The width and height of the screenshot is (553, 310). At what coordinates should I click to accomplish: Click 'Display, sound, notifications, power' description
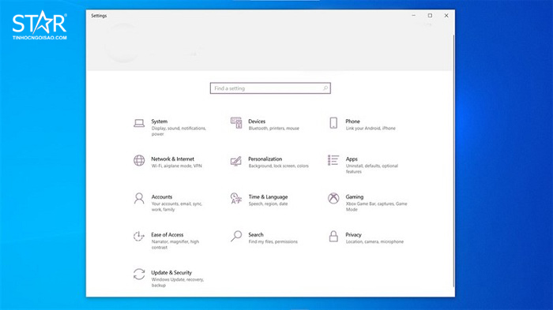click(179, 131)
